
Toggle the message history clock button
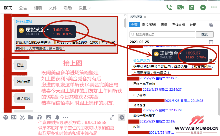click(122, 117)
